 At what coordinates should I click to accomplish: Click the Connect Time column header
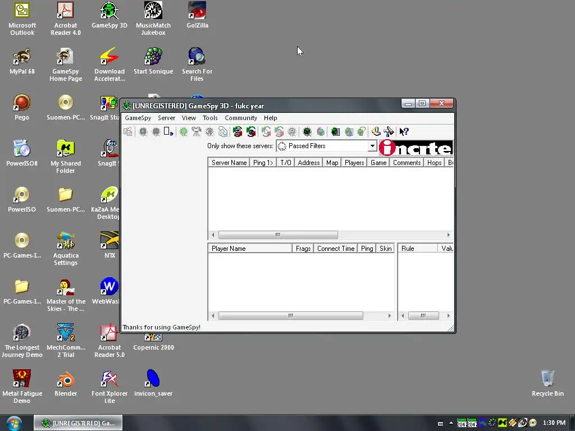coord(336,249)
